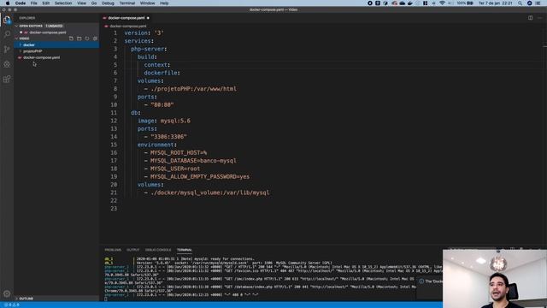The image size is (547, 308).
Task: Click the Docker whale menu bar icon
Action: (410, 3)
